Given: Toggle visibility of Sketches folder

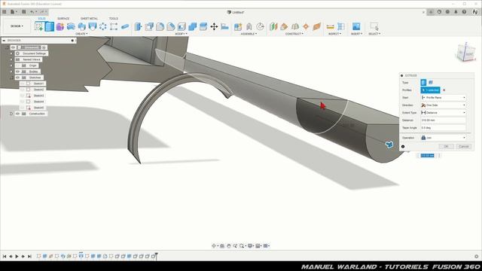Looking at the screenshot, I should (x=18, y=78).
